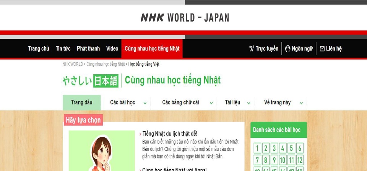This screenshot has width=367, height=171.
Task: Open lesson 9 in lesson list
Action: pyautogui.click(x=274, y=160)
